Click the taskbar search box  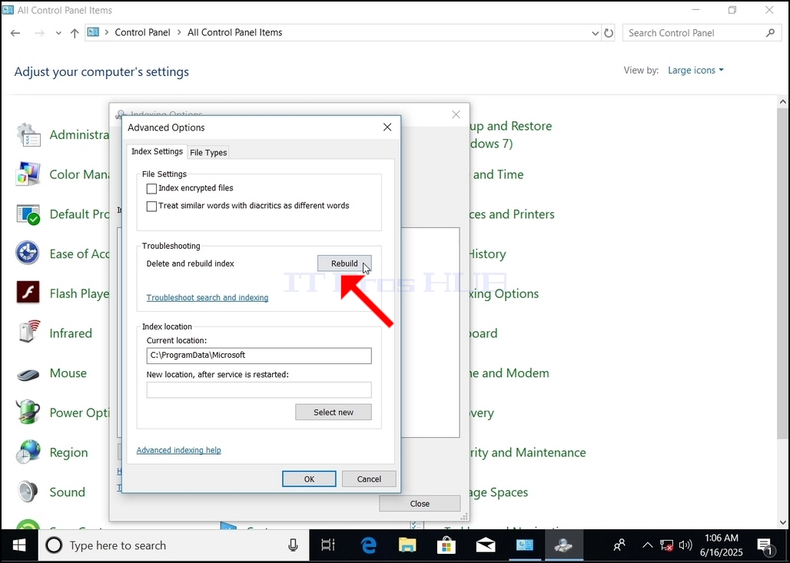[174, 545]
